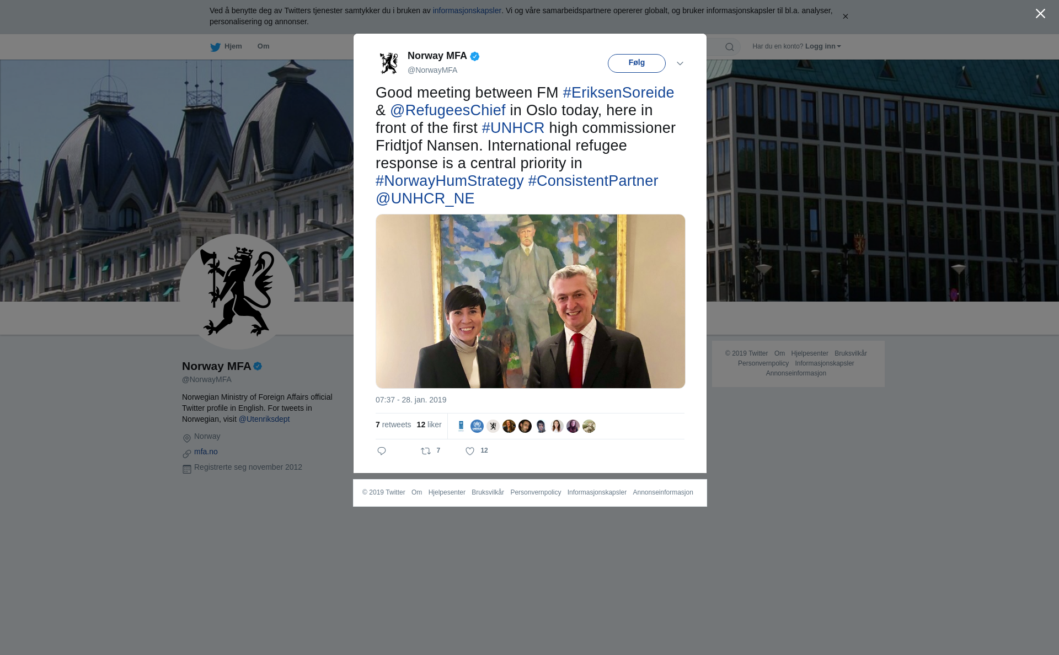1059x655 pixels.
Task: Click the Følg button
Action: (637, 63)
